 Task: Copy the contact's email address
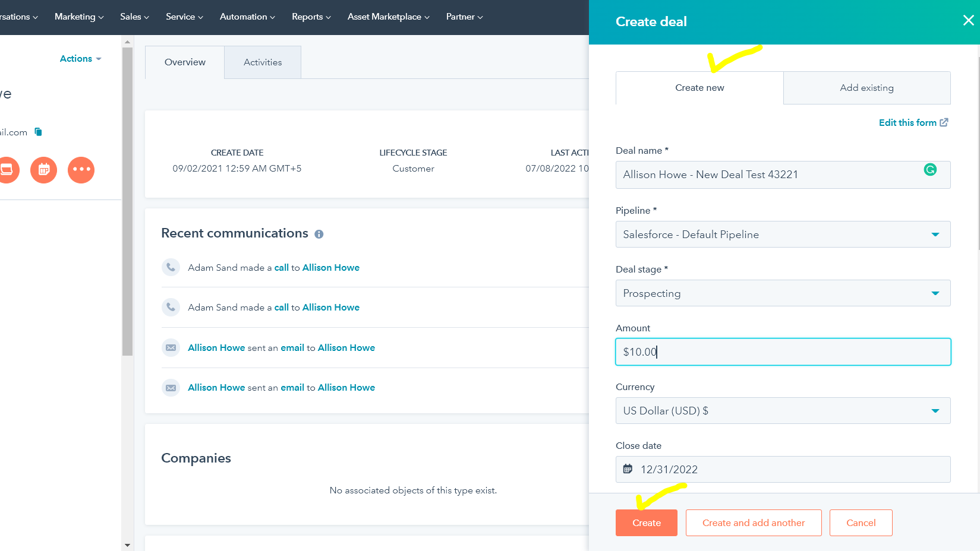click(37, 132)
